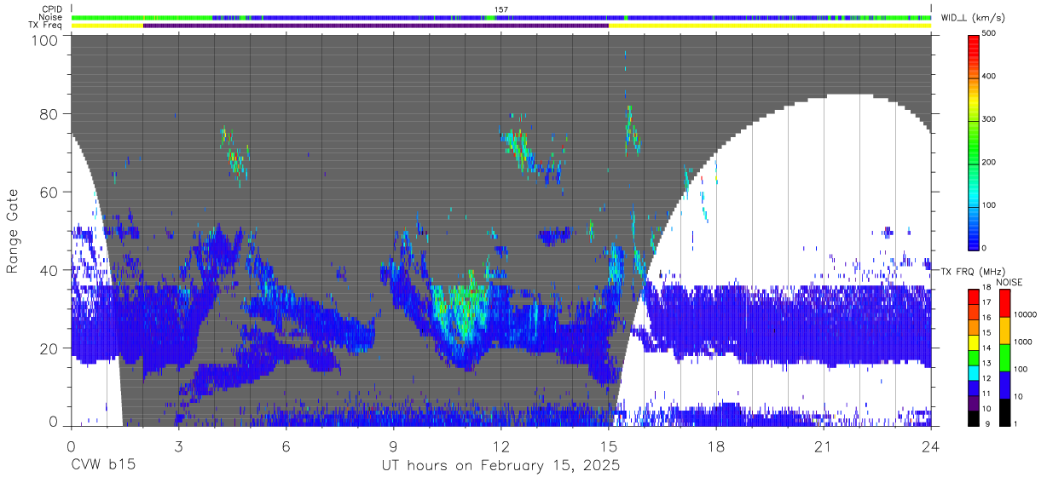Click the TX FRQ (MHz) legend title

pos(975,271)
